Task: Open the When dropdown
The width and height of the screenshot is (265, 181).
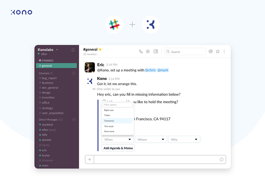Action: click(x=118, y=139)
